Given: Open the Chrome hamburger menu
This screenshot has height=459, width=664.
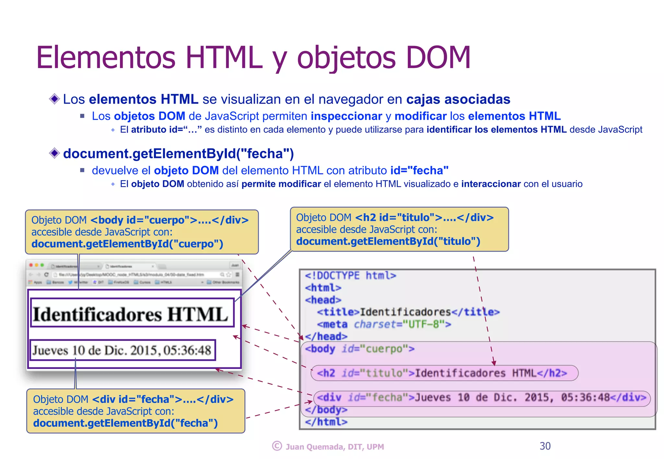Looking at the screenshot, I should [237, 274].
